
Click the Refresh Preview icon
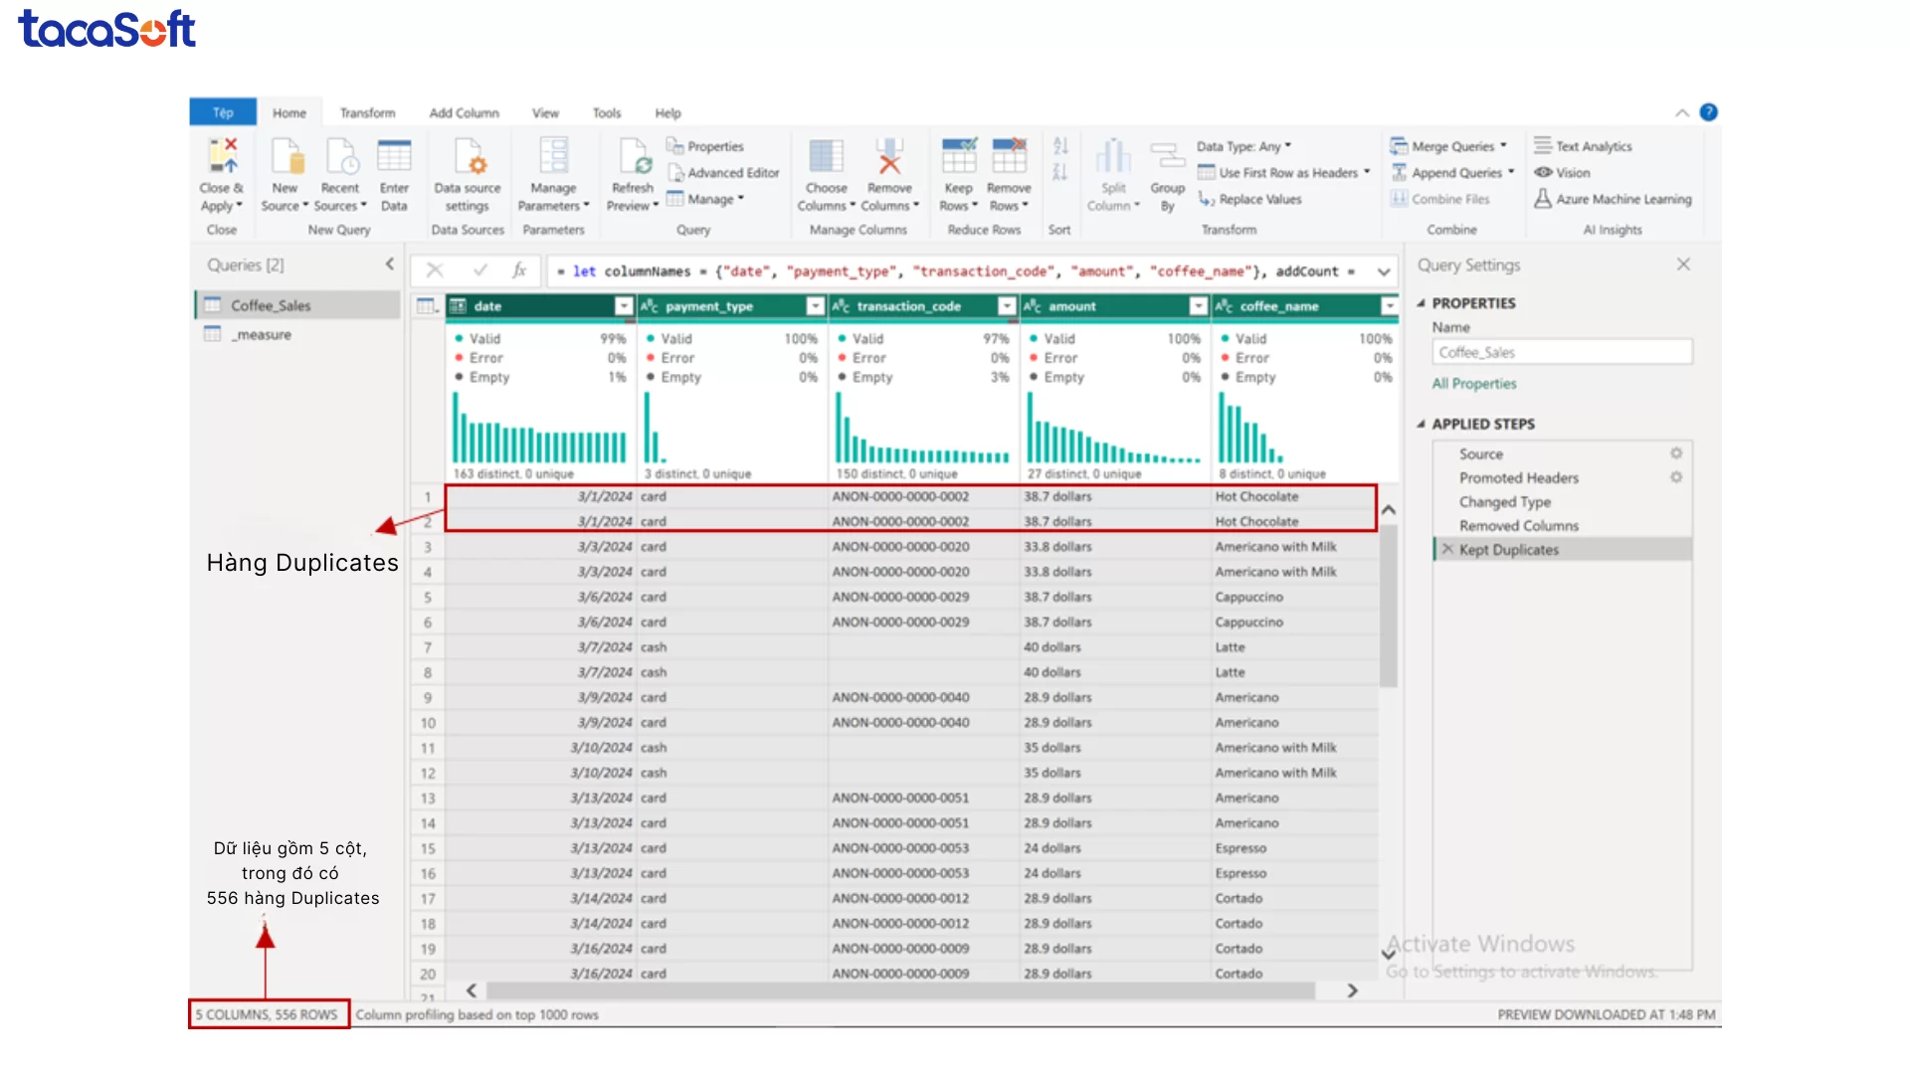click(634, 156)
